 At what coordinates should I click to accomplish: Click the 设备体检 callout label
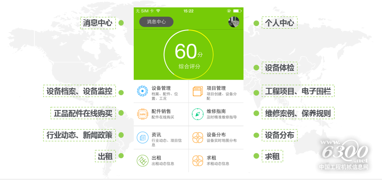[x=279, y=68]
